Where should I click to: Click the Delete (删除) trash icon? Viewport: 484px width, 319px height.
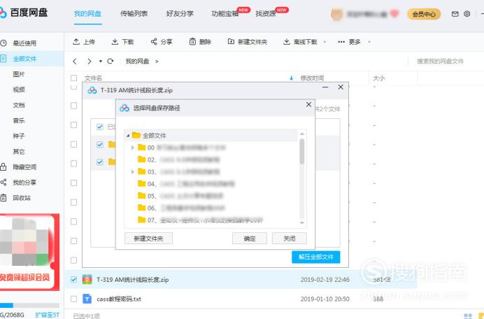192,42
